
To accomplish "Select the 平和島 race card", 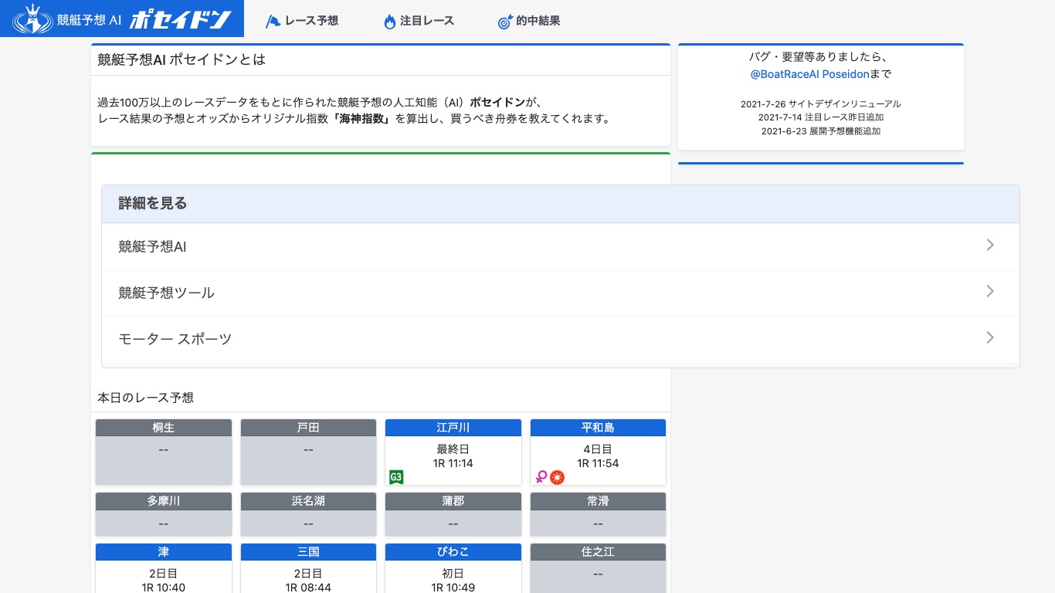I will coord(598,452).
